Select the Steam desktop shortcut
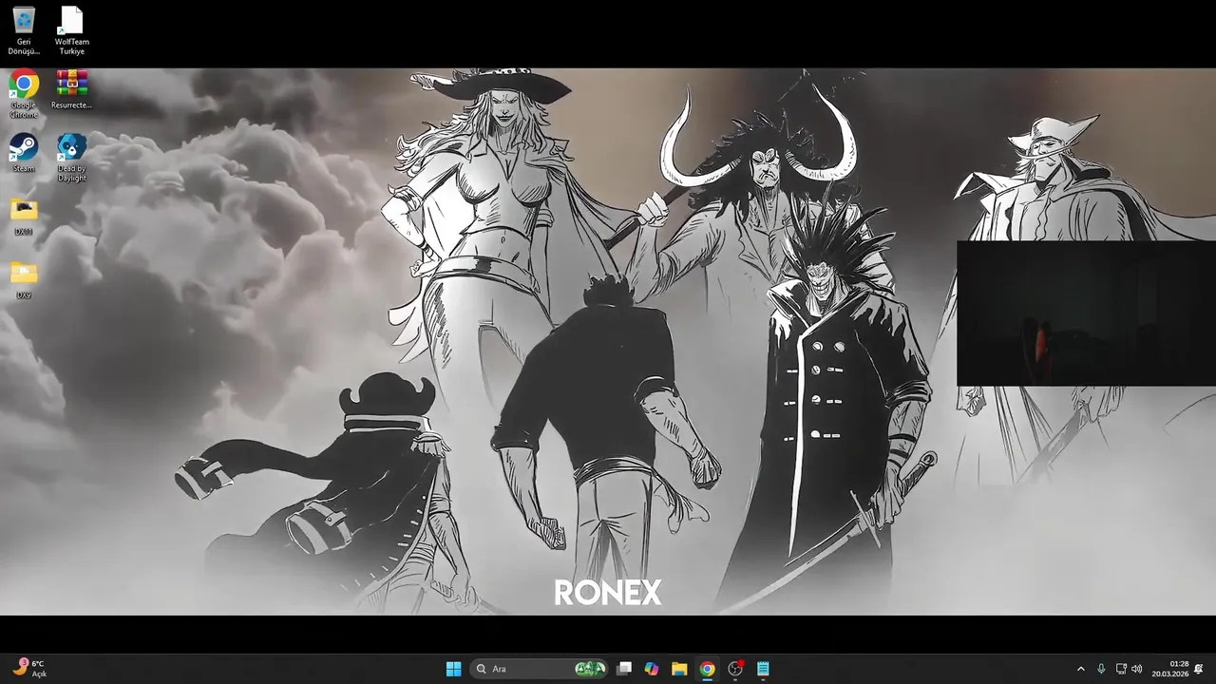This screenshot has height=684, width=1216. click(24, 153)
